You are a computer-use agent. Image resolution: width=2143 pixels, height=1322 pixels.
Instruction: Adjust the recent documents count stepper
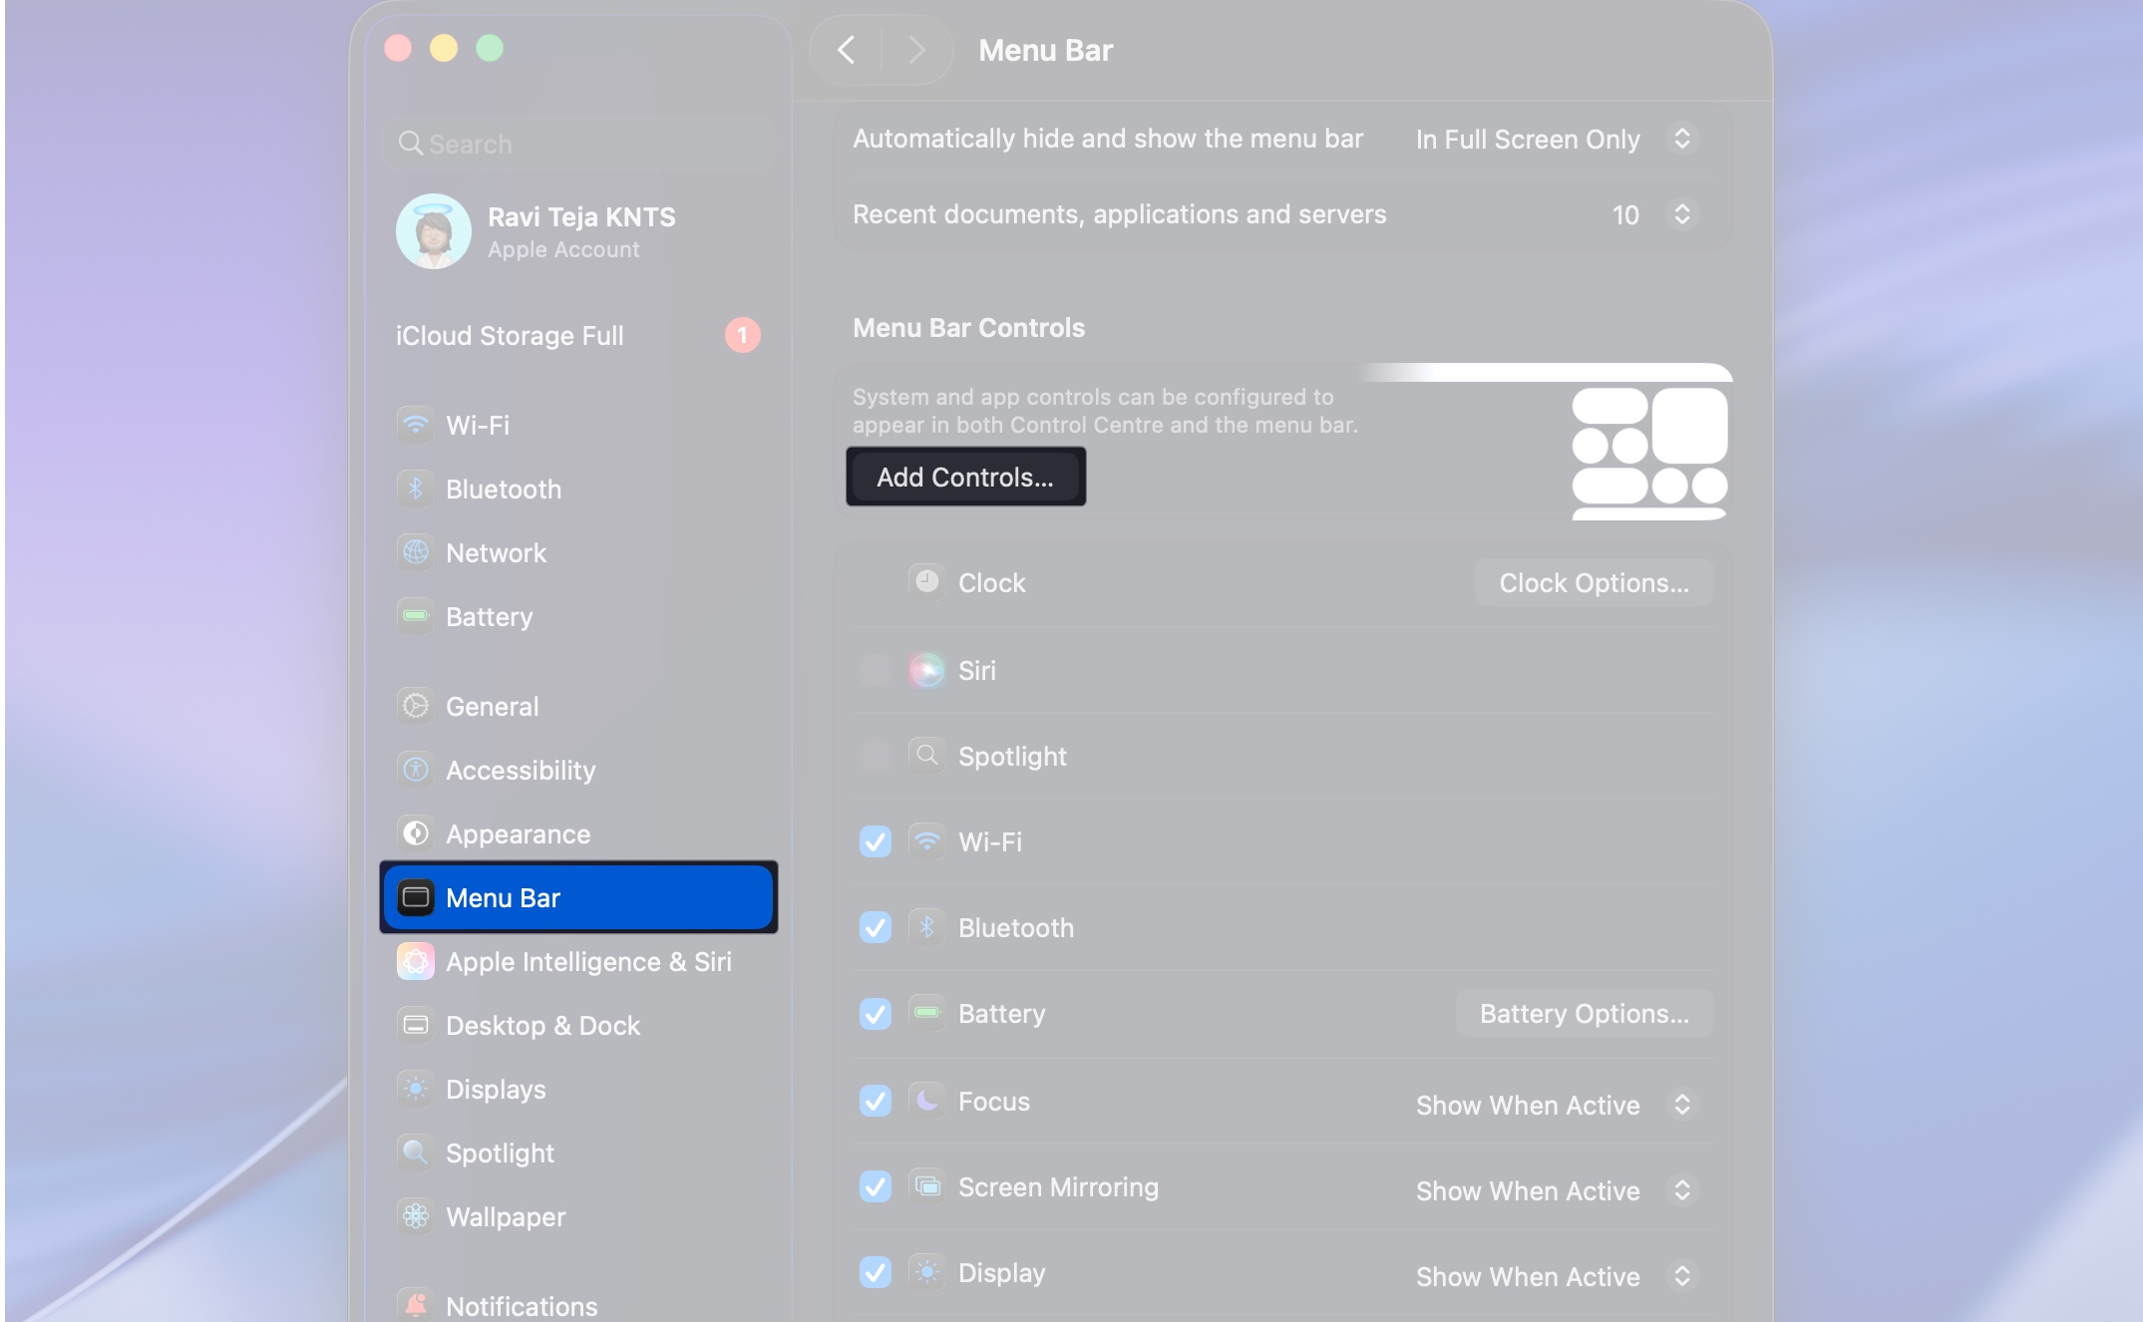click(x=1681, y=214)
